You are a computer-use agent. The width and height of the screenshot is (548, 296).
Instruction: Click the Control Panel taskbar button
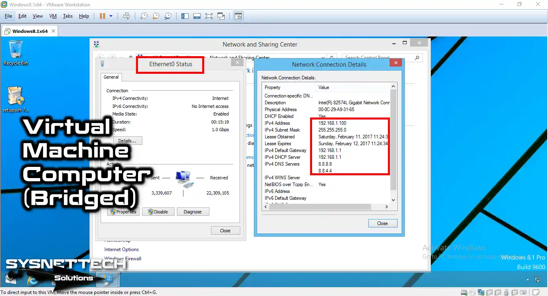tap(107, 279)
